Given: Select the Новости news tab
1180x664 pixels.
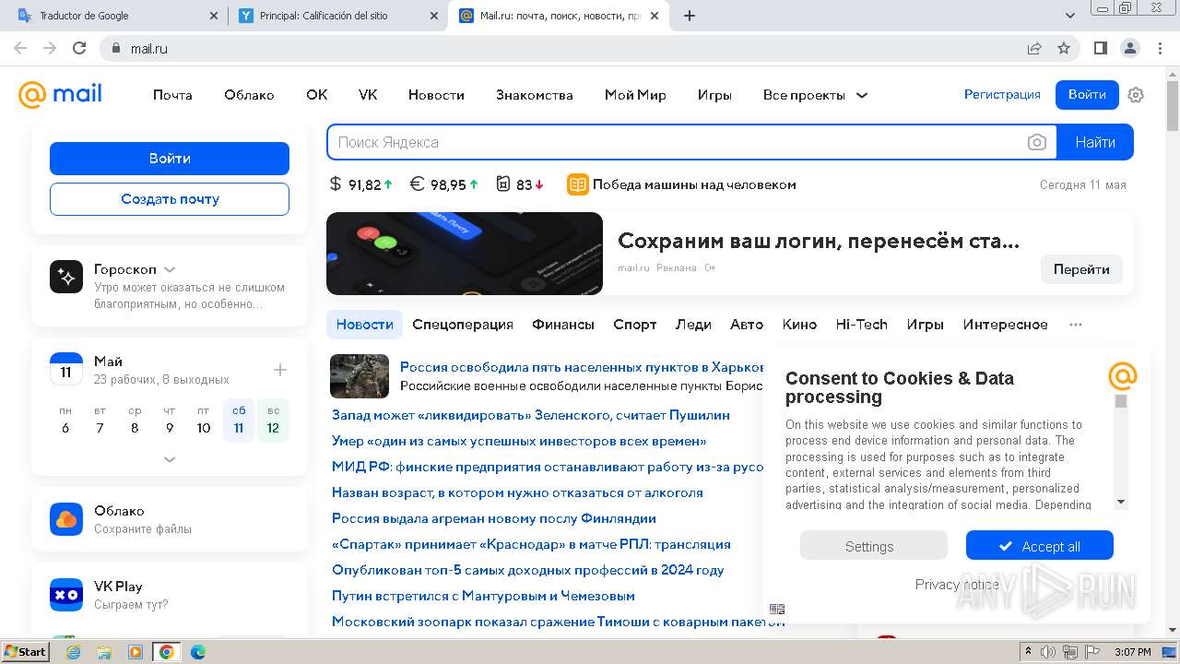Looking at the screenshot, I should coord(364,325).
